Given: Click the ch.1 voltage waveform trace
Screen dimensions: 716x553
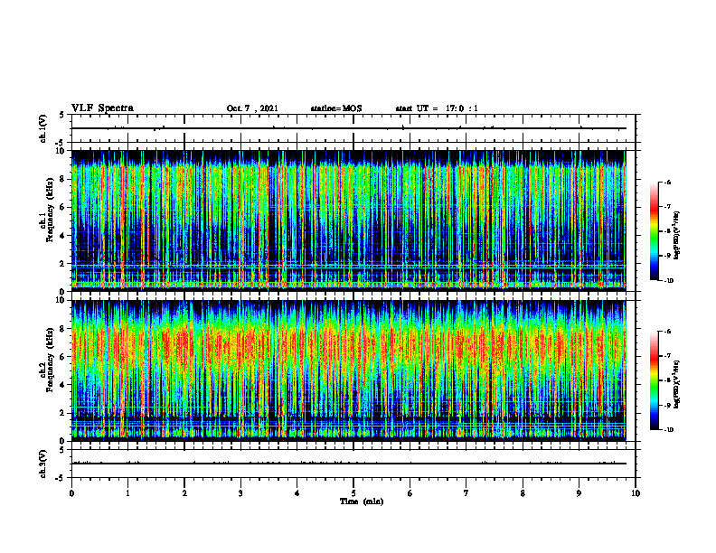Looking at the screenshot, I should click(x=349, y=128).
